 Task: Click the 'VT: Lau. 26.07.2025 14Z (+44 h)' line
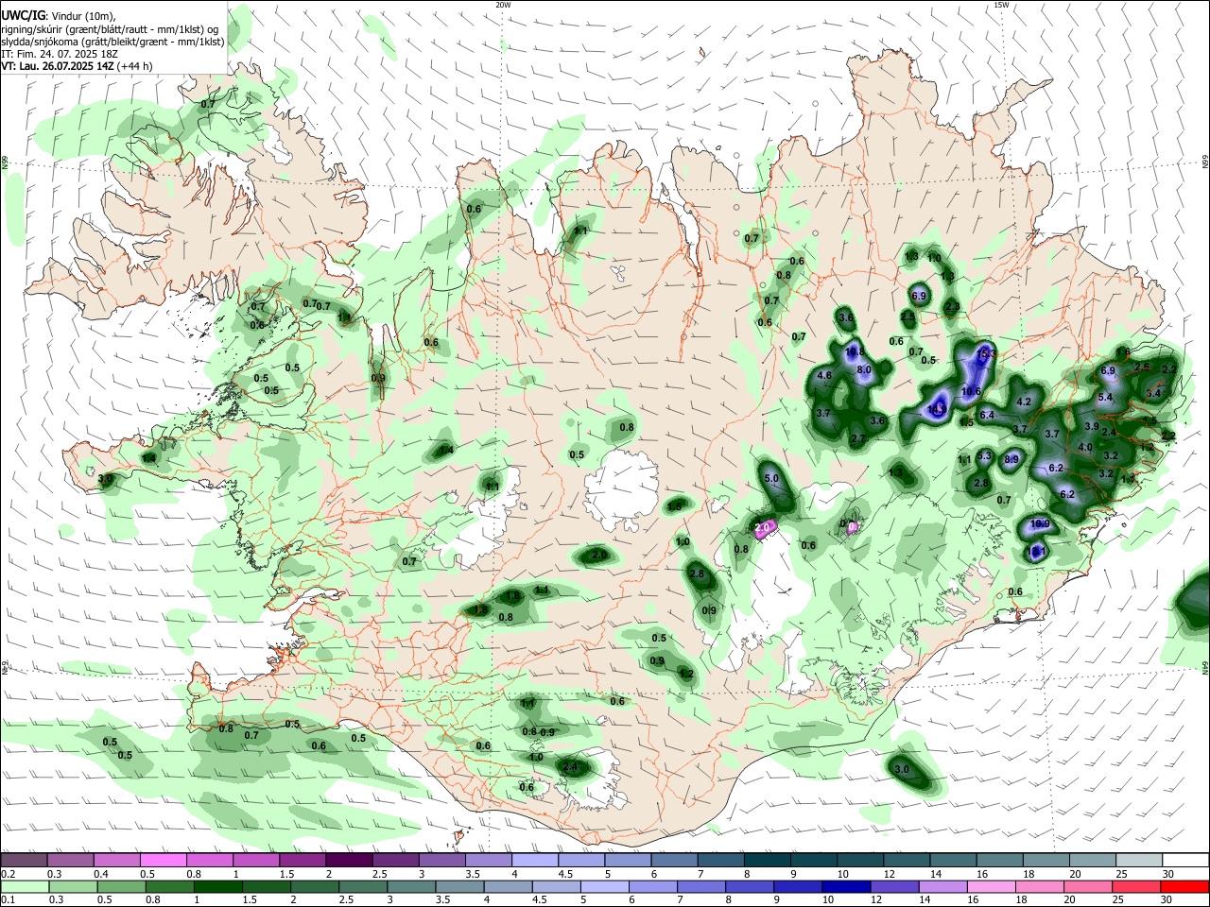pyautogui.click(x=77, y=66)
